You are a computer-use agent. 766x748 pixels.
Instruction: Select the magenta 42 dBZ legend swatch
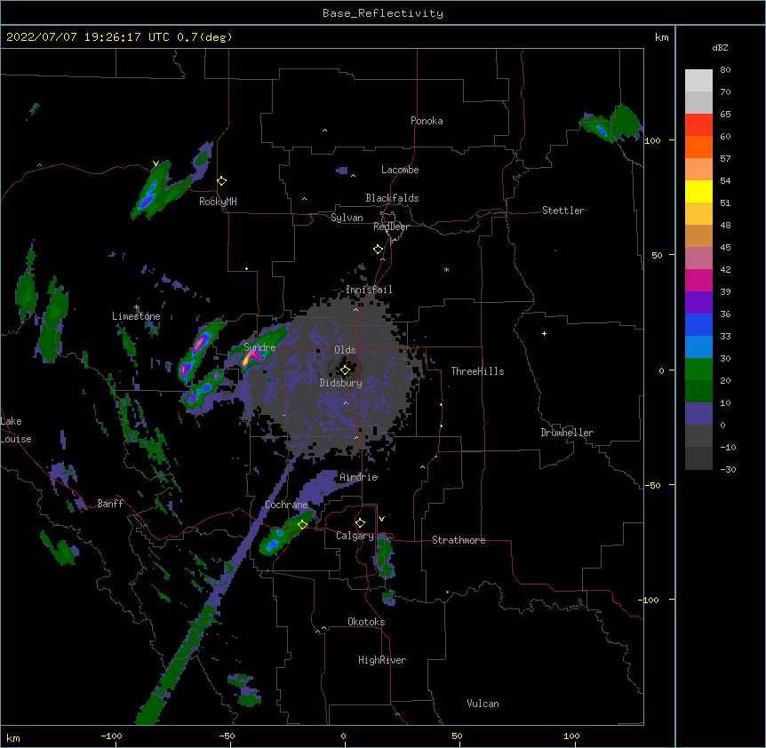[x=698, y=280]
